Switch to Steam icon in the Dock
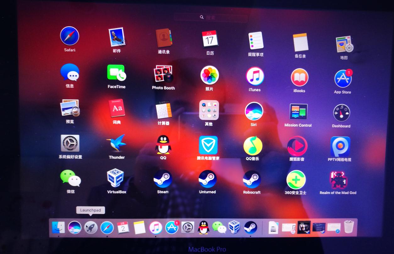 (250, 227)
